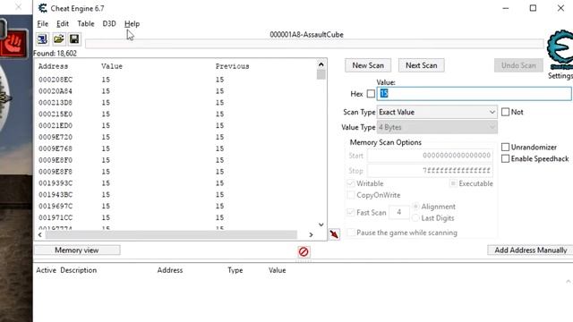Toggle the CopyOnWrite checkbox

pyautogui.click(x=350, y=195)
